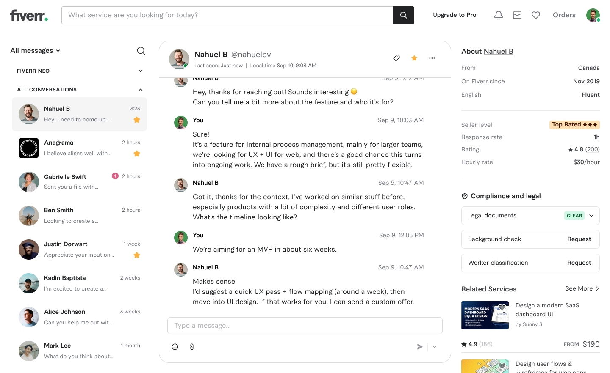This screenshot has width=610, height=373.
Task: Expand the Legal documents row
Action: click(x=591, y=216)
